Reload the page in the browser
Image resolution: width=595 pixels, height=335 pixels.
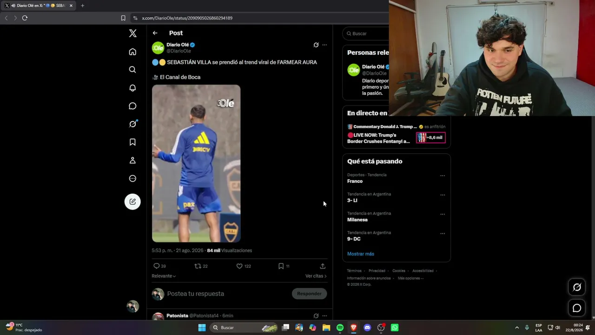coord(25,18)
